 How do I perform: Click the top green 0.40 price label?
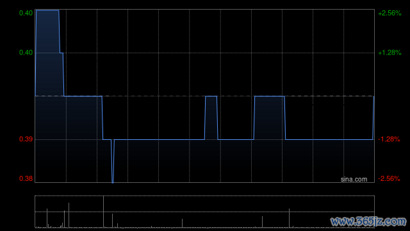click(x=26, y=13)
